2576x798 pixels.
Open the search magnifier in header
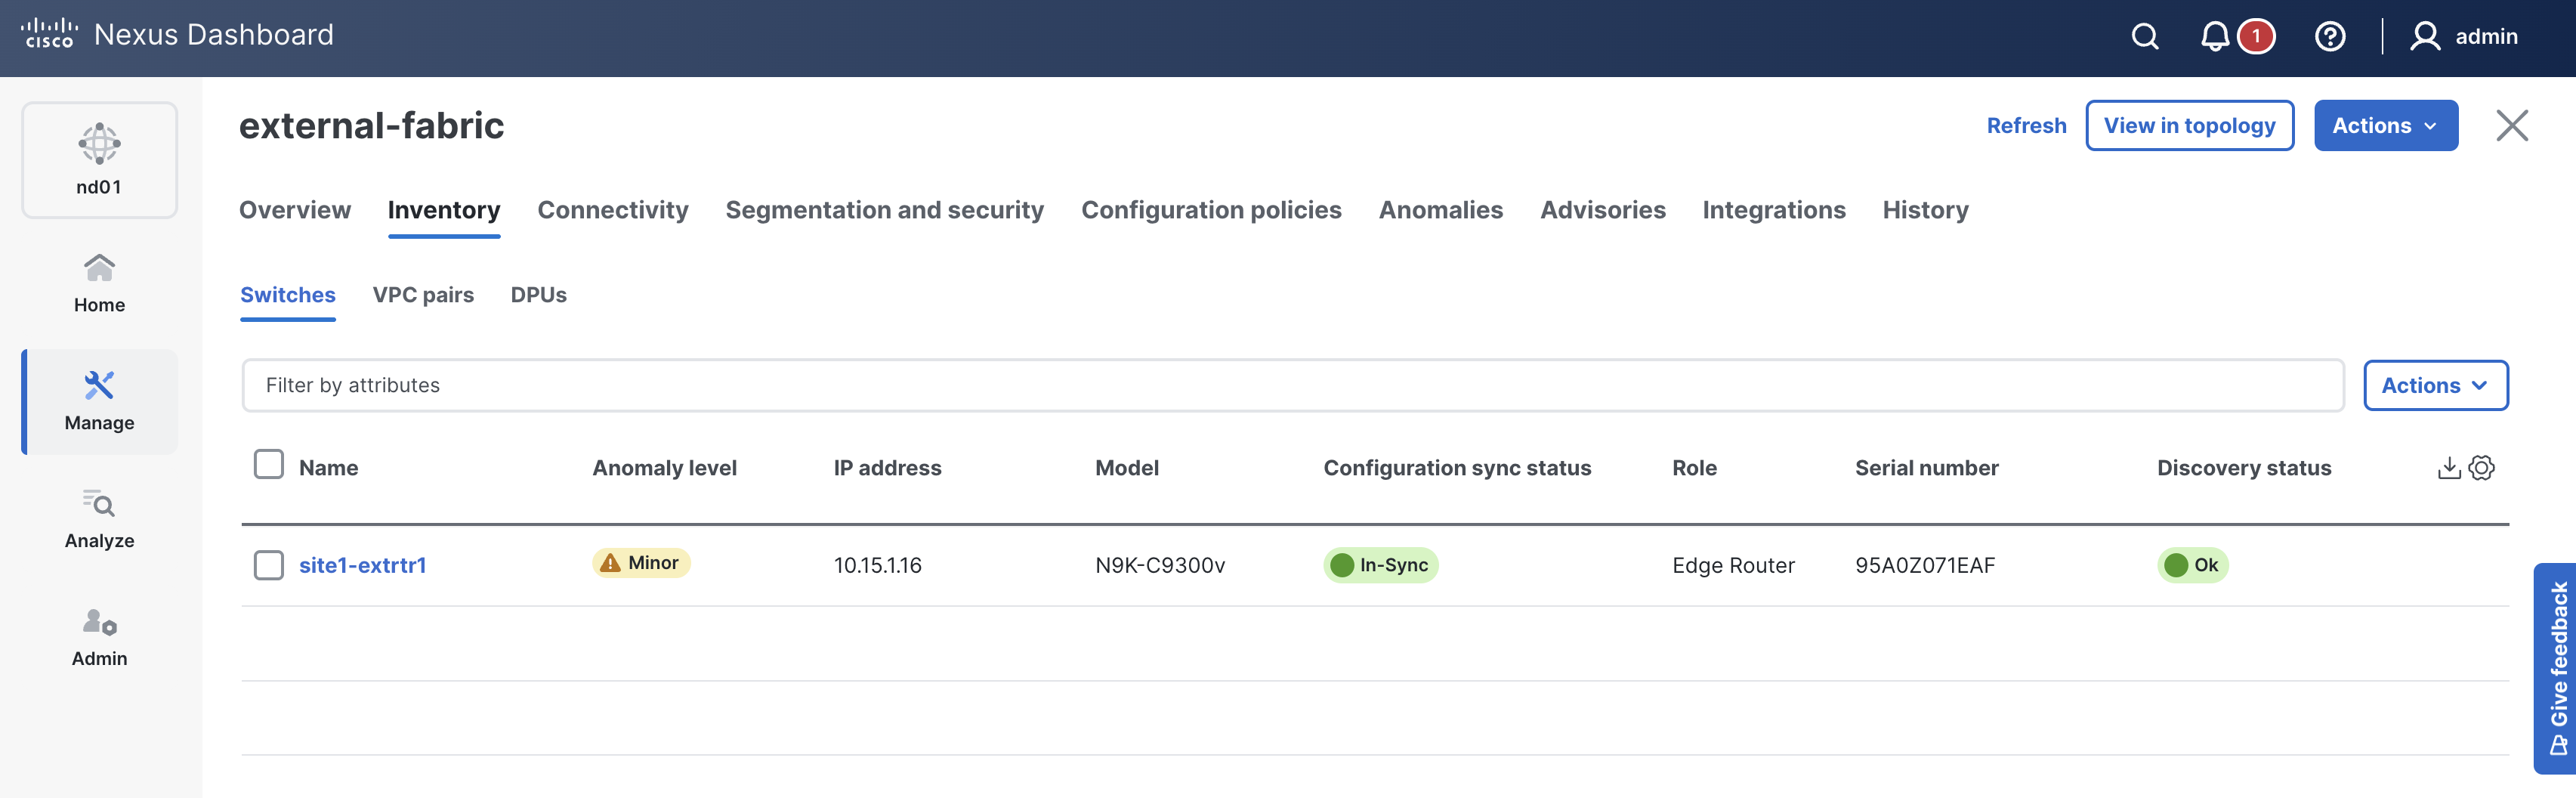(x=2144, y=37)
